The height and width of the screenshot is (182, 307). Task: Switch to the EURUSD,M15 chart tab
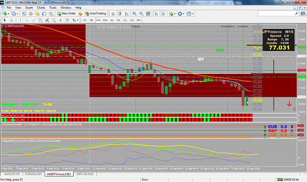click(33, 174)
